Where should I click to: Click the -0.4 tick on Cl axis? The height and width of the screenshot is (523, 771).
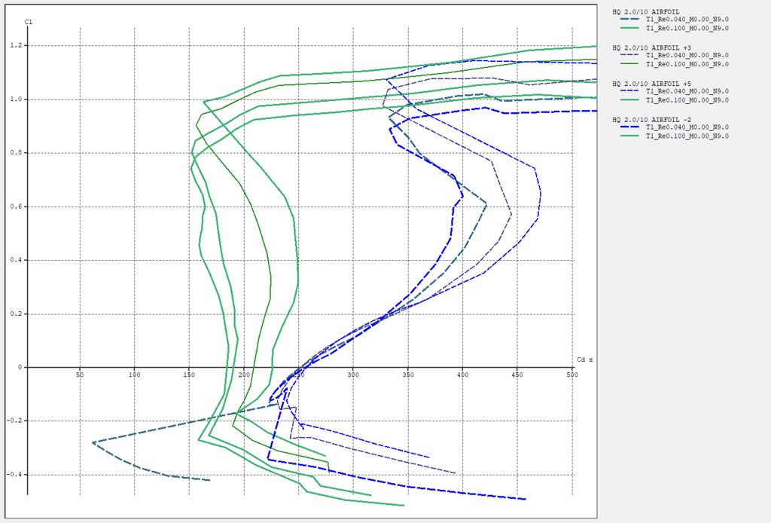pyautogui.click(x=13, y=475)
